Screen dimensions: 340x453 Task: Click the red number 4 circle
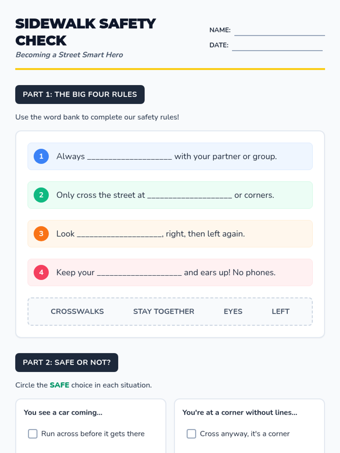pyautogui.click(x=41, y=272)
